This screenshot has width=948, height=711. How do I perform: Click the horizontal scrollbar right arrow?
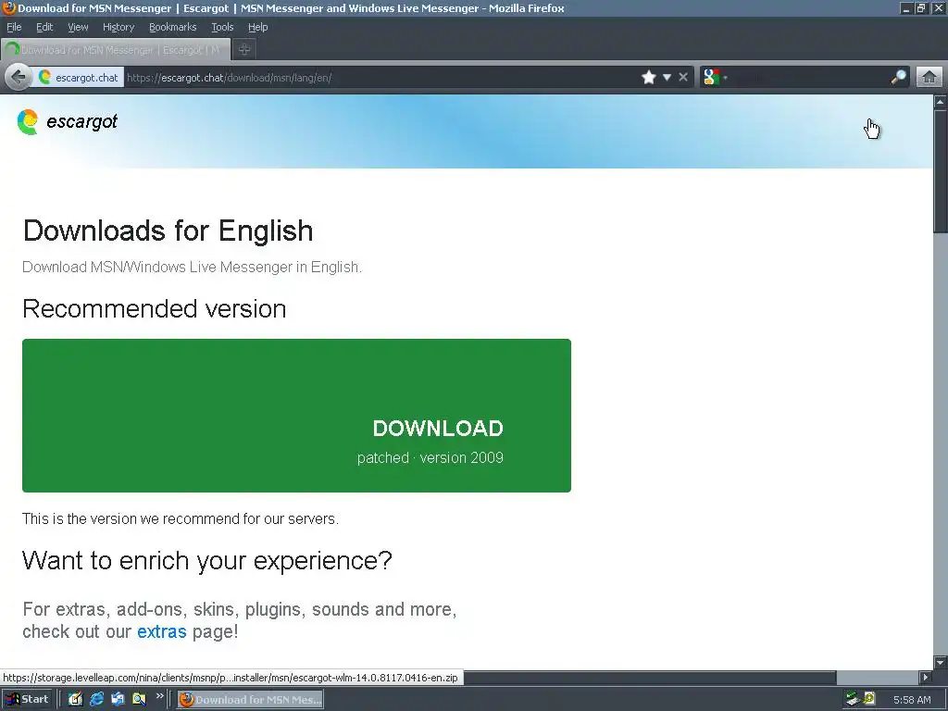925,677
